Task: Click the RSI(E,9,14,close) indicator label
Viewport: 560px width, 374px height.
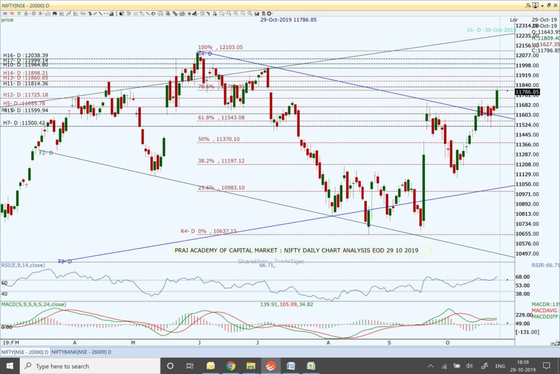Action: pyautogui.click(x=23, y=265)
